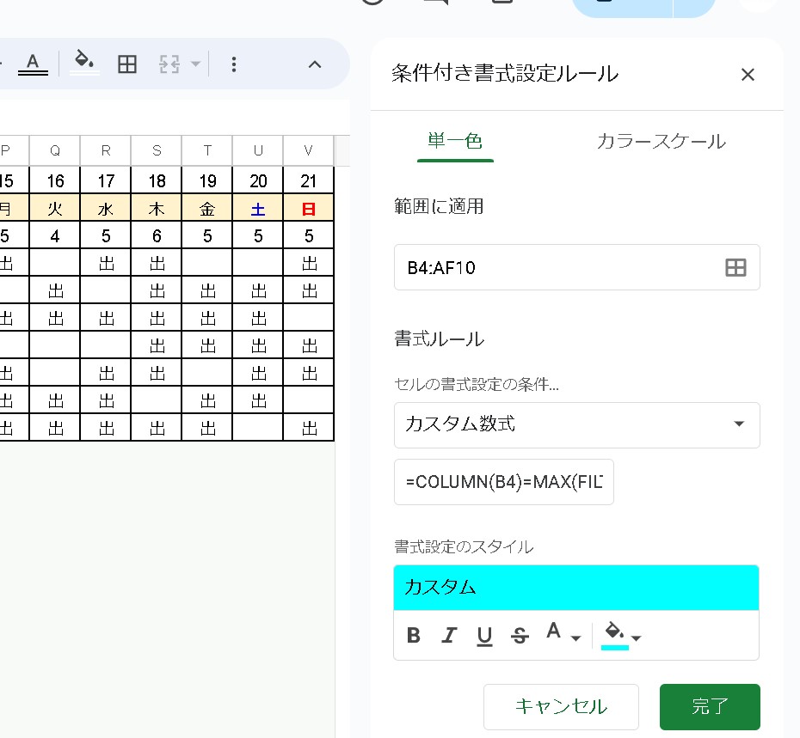Click the cyan カスタム style preview
The image size is (800, 738).
(575, 588)
